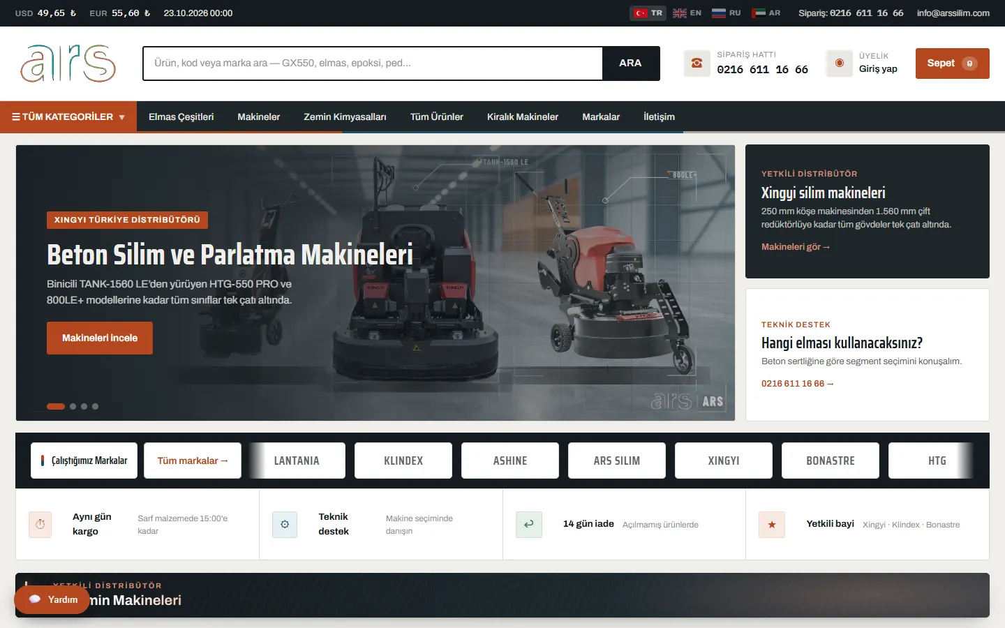Click the cart item count badge
The image size is (1005, 628).
point(969,63)
